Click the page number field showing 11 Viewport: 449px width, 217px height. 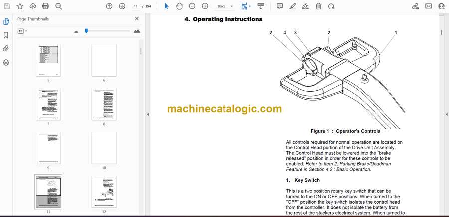coord(136,6)
